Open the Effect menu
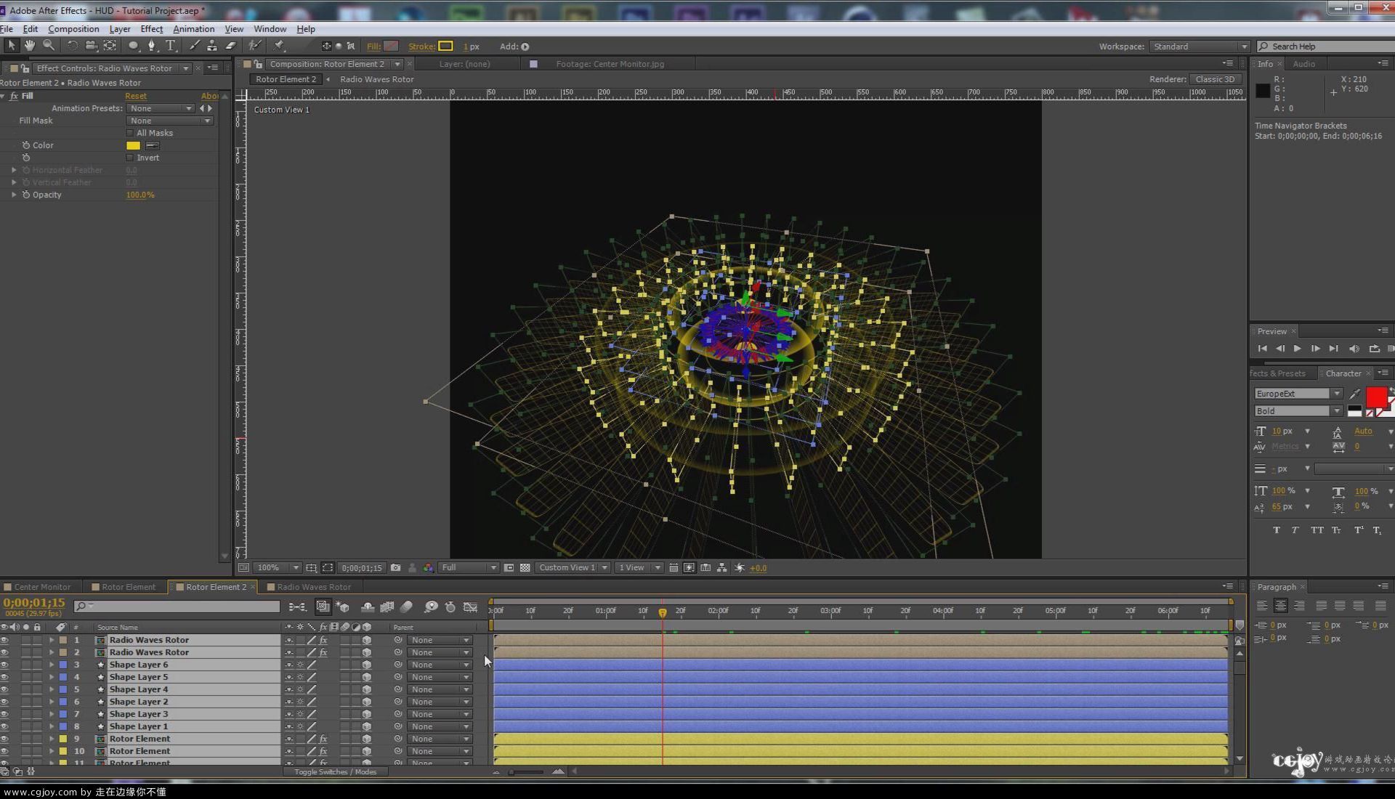The height and width of the screenshot is (799, 1395). (151, 29)
